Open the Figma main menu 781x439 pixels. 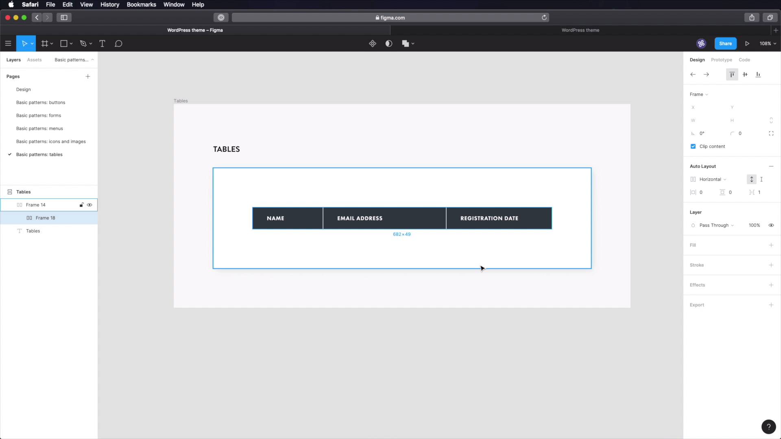click(8, 43)
